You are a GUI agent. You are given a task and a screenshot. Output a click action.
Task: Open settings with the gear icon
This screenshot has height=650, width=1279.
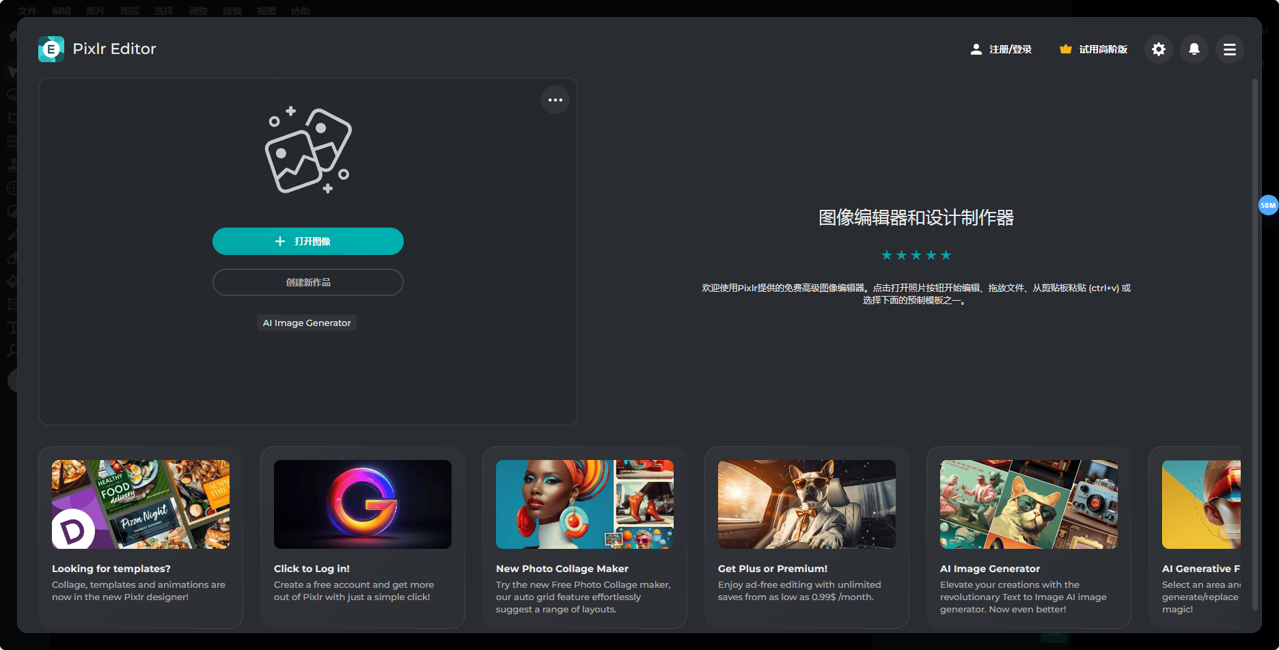pyautogui.click(x=1159, y=49)
